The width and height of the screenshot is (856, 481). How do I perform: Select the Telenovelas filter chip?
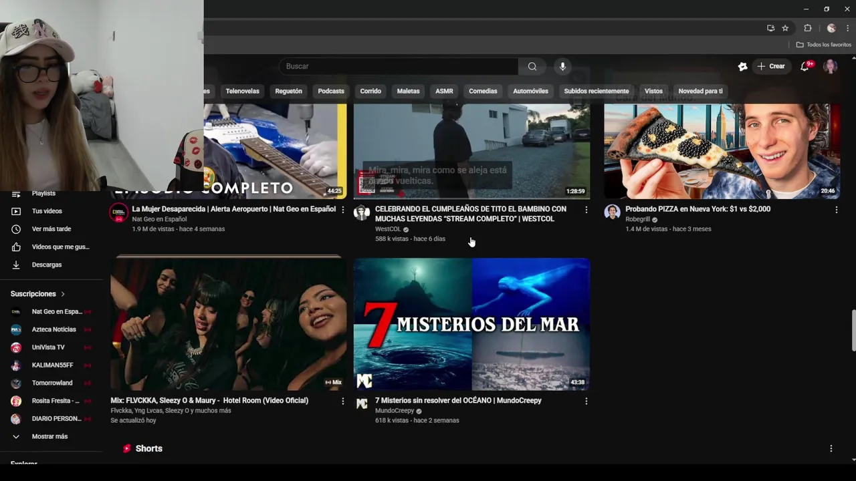tap(243, 91)
